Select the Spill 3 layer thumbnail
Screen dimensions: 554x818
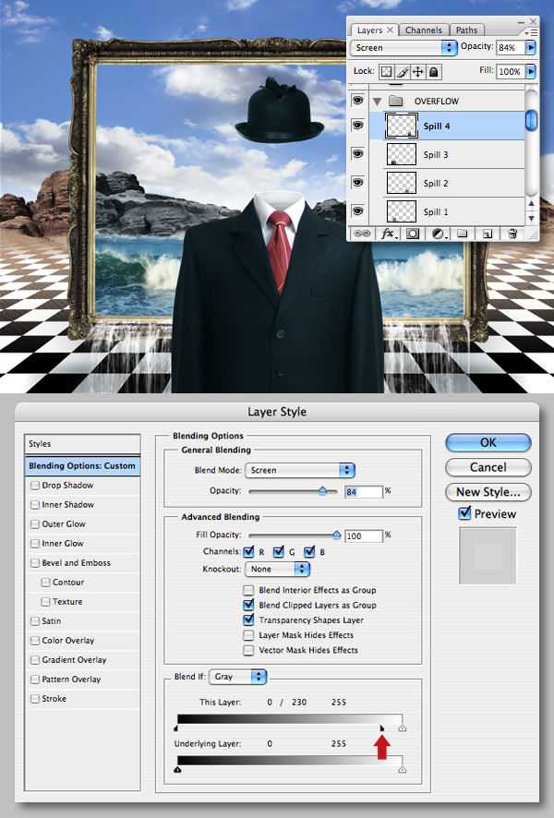tap(401, 154)
